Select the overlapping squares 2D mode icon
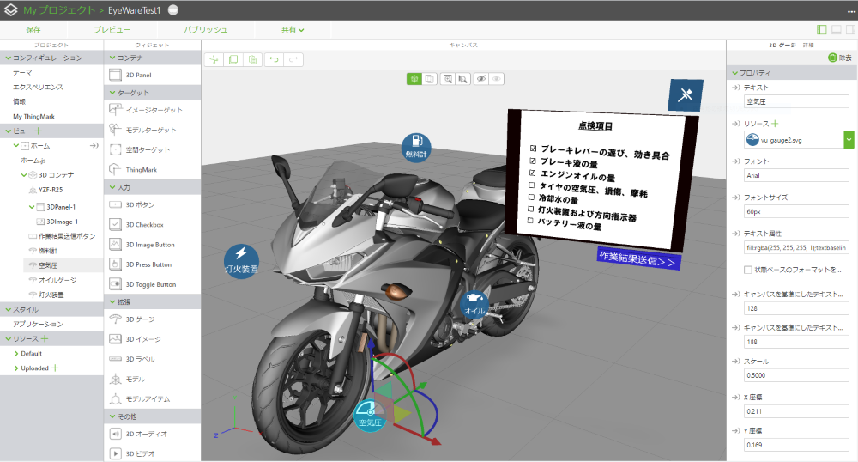The height and width of the screenshot is (462, 858). coord(430,79)
